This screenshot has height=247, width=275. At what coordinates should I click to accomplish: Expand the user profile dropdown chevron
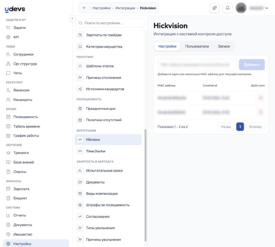point(267,8)
